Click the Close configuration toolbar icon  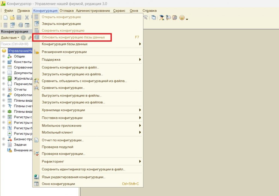(13, 25)
